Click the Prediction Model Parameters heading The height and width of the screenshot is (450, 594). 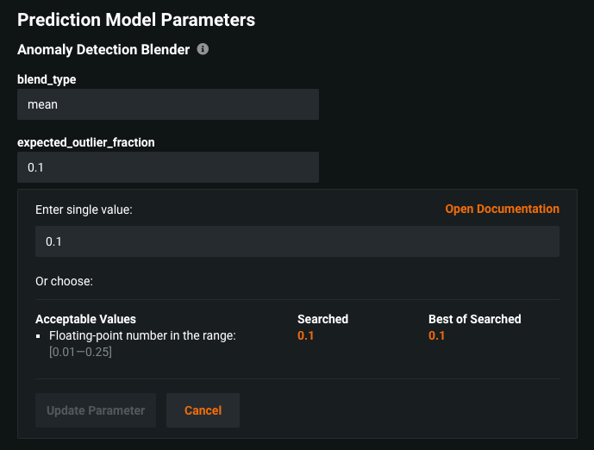pos(136,19)
